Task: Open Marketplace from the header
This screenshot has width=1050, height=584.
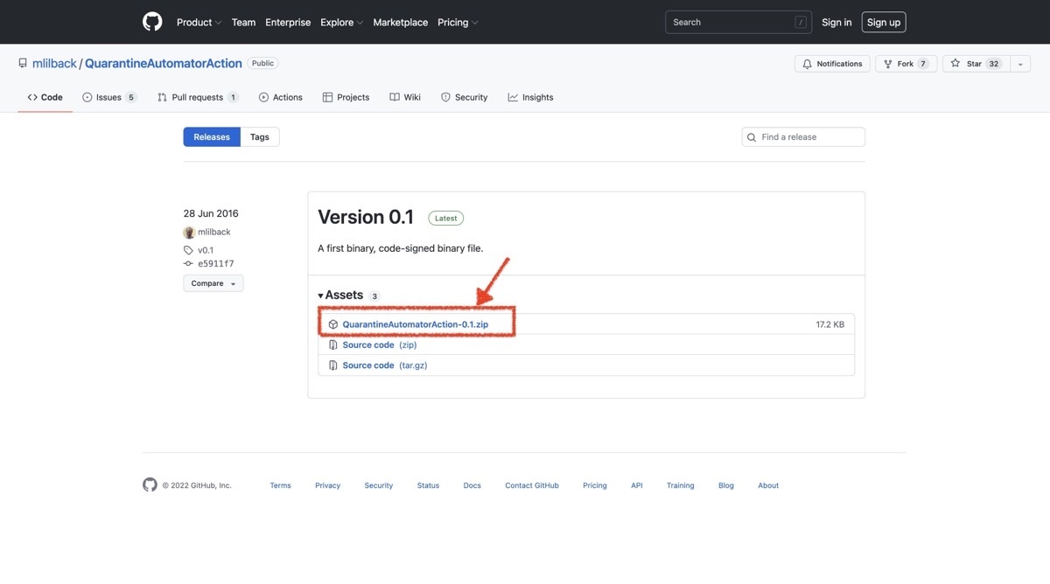Action: coord(401,23)
